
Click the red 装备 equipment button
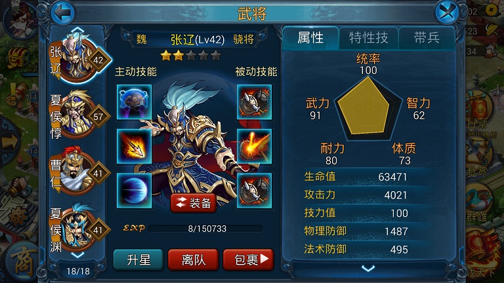click(x=193, y=203)
